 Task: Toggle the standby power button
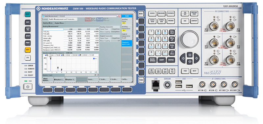[x=28, y=87]
